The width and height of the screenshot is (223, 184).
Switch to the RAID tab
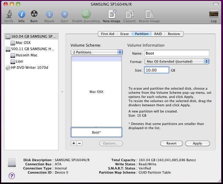click(x=158, y=34)
